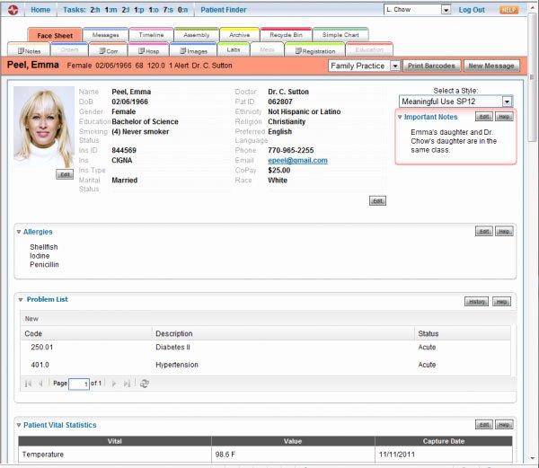The height and width of the screenshot is (468, 539).
Task: Switch to the Assembly tab
Action: [x=196, y=35]
